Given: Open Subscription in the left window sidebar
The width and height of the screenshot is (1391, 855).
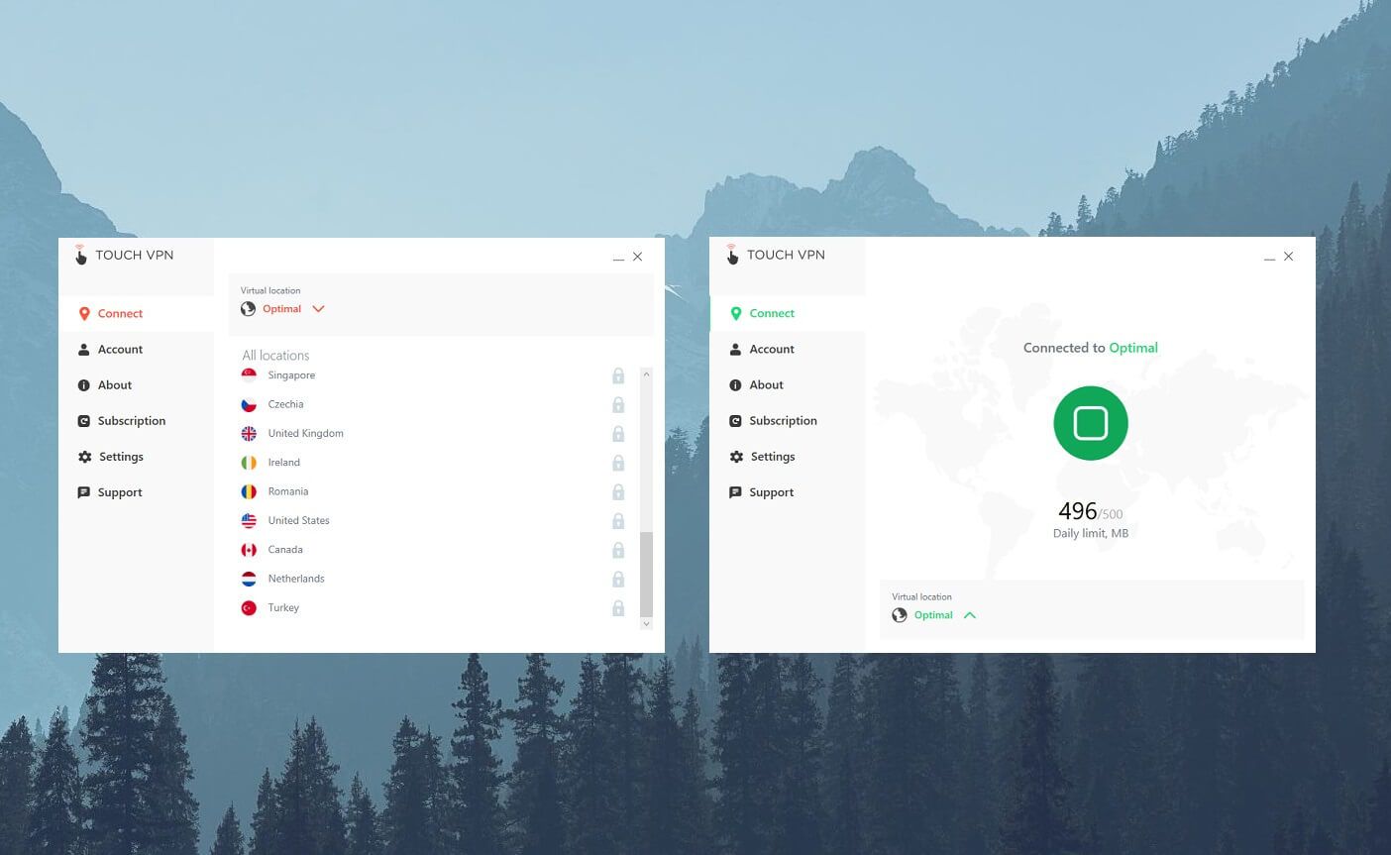Looking at the screenshot, I should (x=137, y=420).
